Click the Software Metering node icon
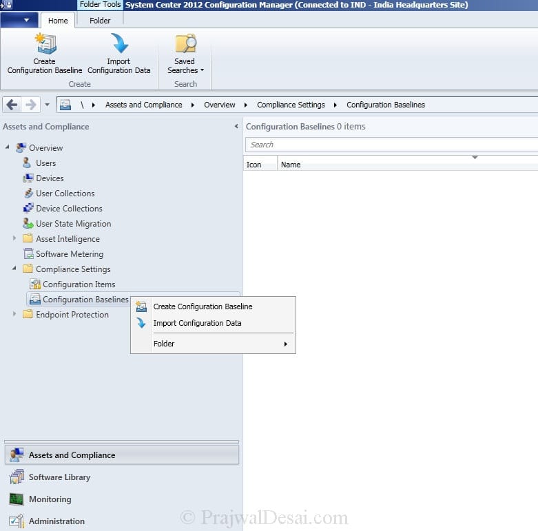This screenshot has width=538, height=531. (28, 254)
